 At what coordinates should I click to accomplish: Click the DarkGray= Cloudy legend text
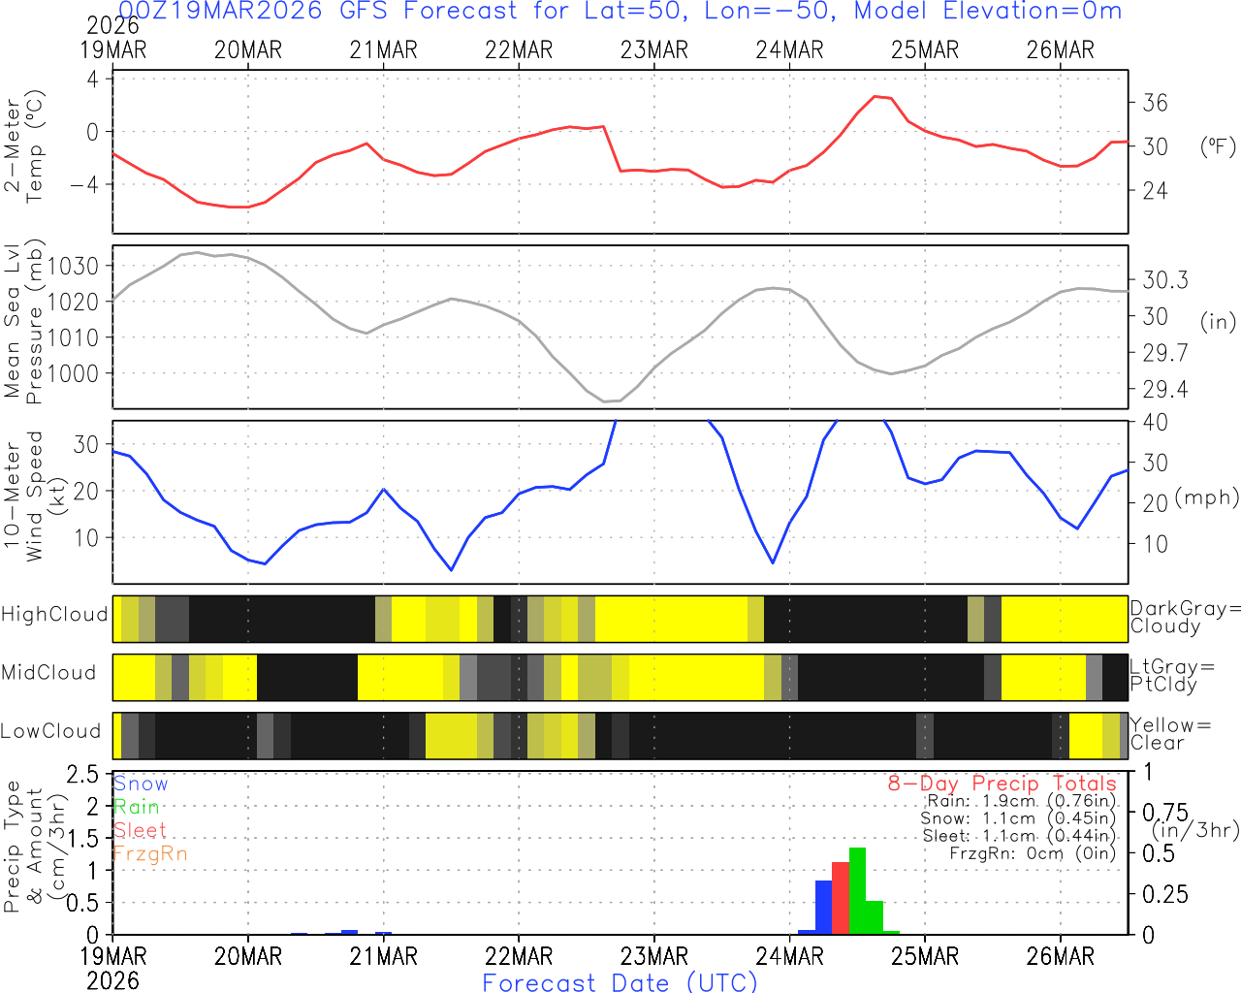[x=1185, y=617]
